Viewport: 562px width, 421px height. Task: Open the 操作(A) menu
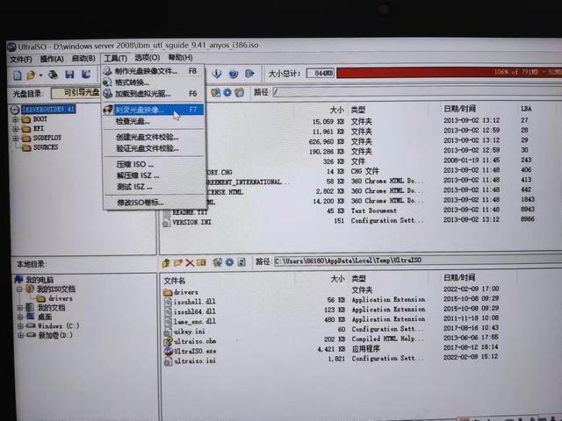click(x=52, y=59)
